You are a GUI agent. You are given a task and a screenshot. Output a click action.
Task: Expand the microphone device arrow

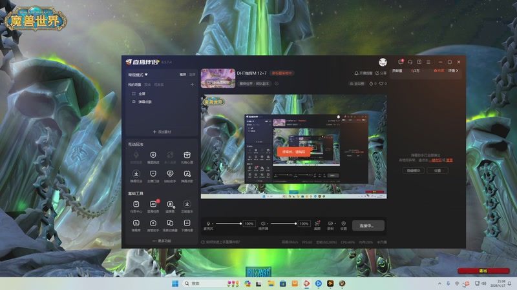(x=213, y=224)
